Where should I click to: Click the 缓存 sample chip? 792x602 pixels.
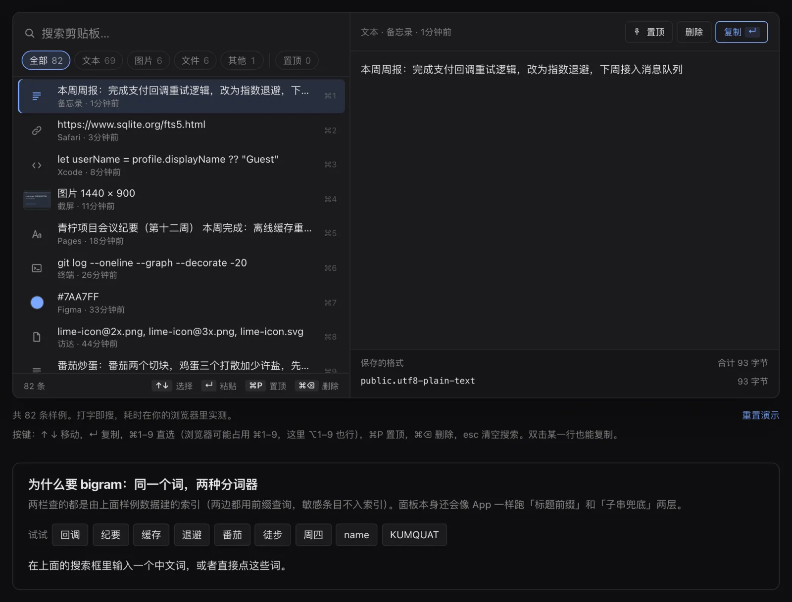coord(151,535)
